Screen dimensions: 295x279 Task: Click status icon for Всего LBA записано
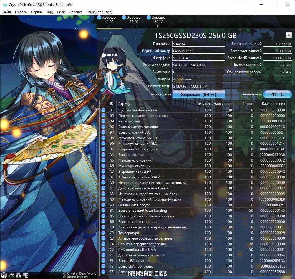[103, 260]
